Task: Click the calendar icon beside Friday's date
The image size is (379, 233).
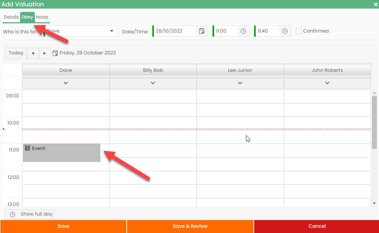Action: [x=55, y=53]
